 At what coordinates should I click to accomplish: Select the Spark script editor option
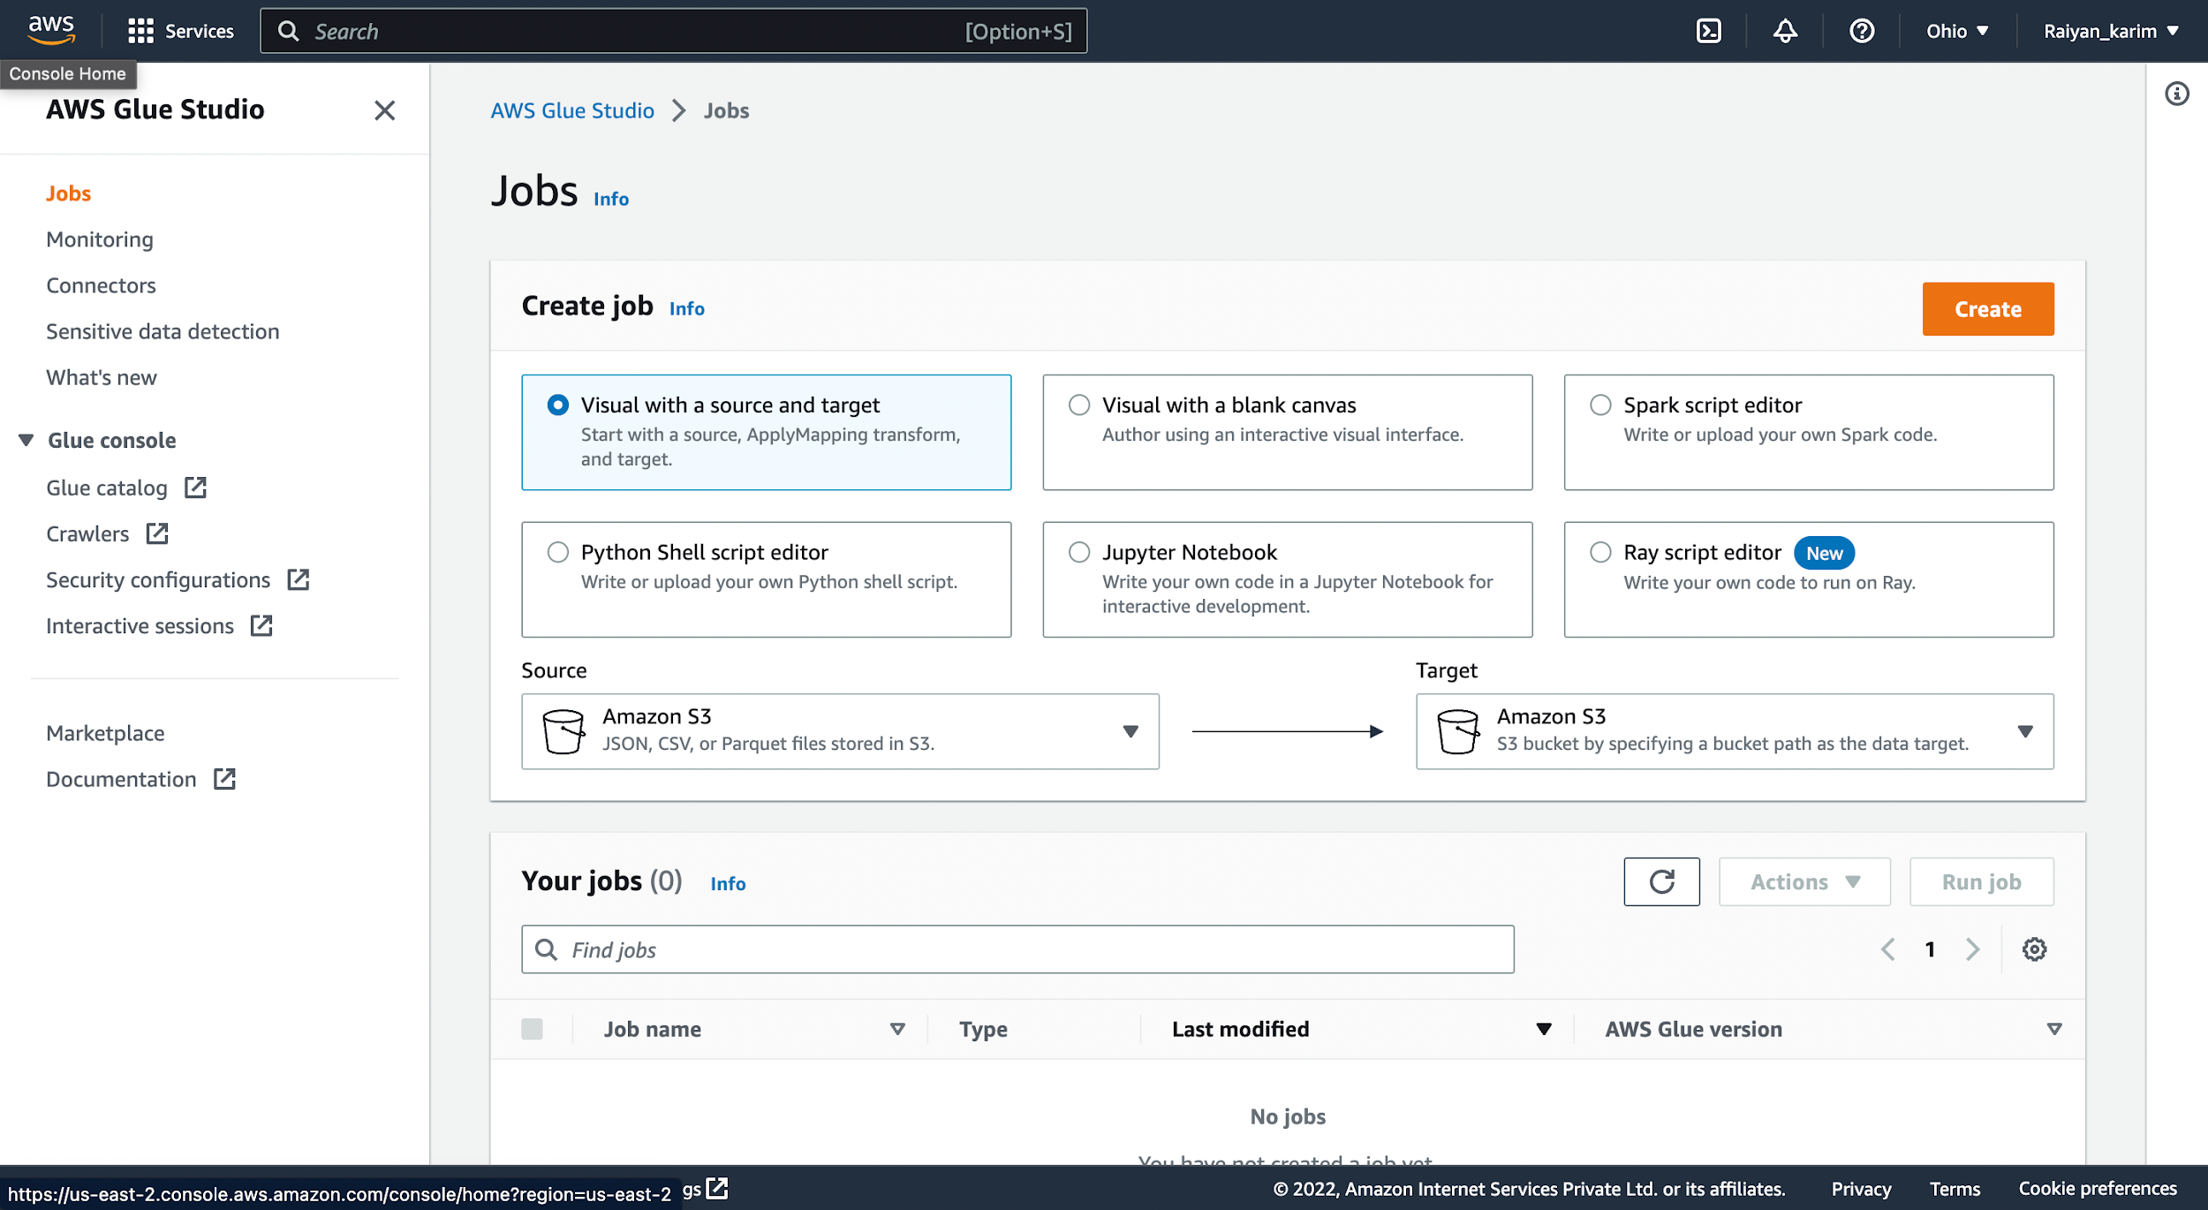(1599, 405)
